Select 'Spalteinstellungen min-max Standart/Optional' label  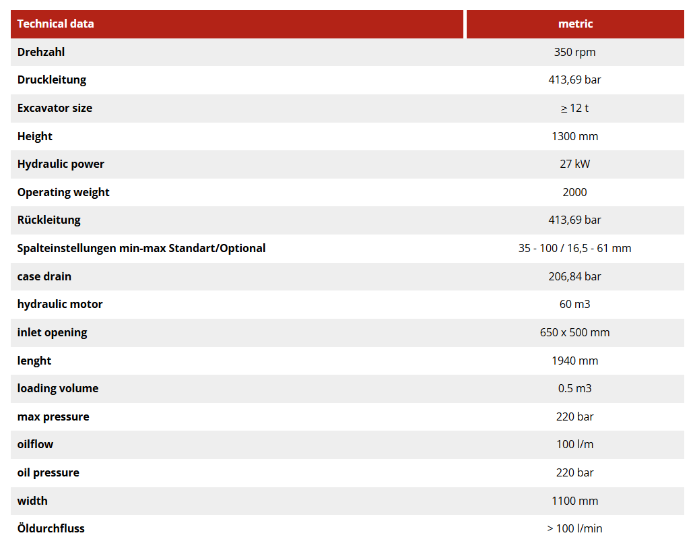tap(141, 248)
